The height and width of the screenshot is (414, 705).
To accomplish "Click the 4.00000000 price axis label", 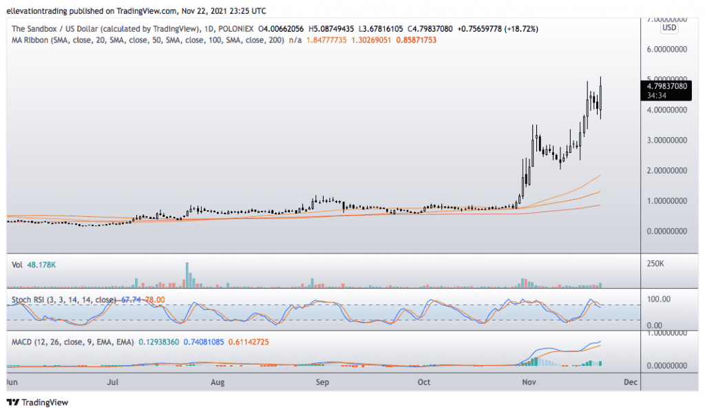I will pyautogui.click(x=666, y=110).
